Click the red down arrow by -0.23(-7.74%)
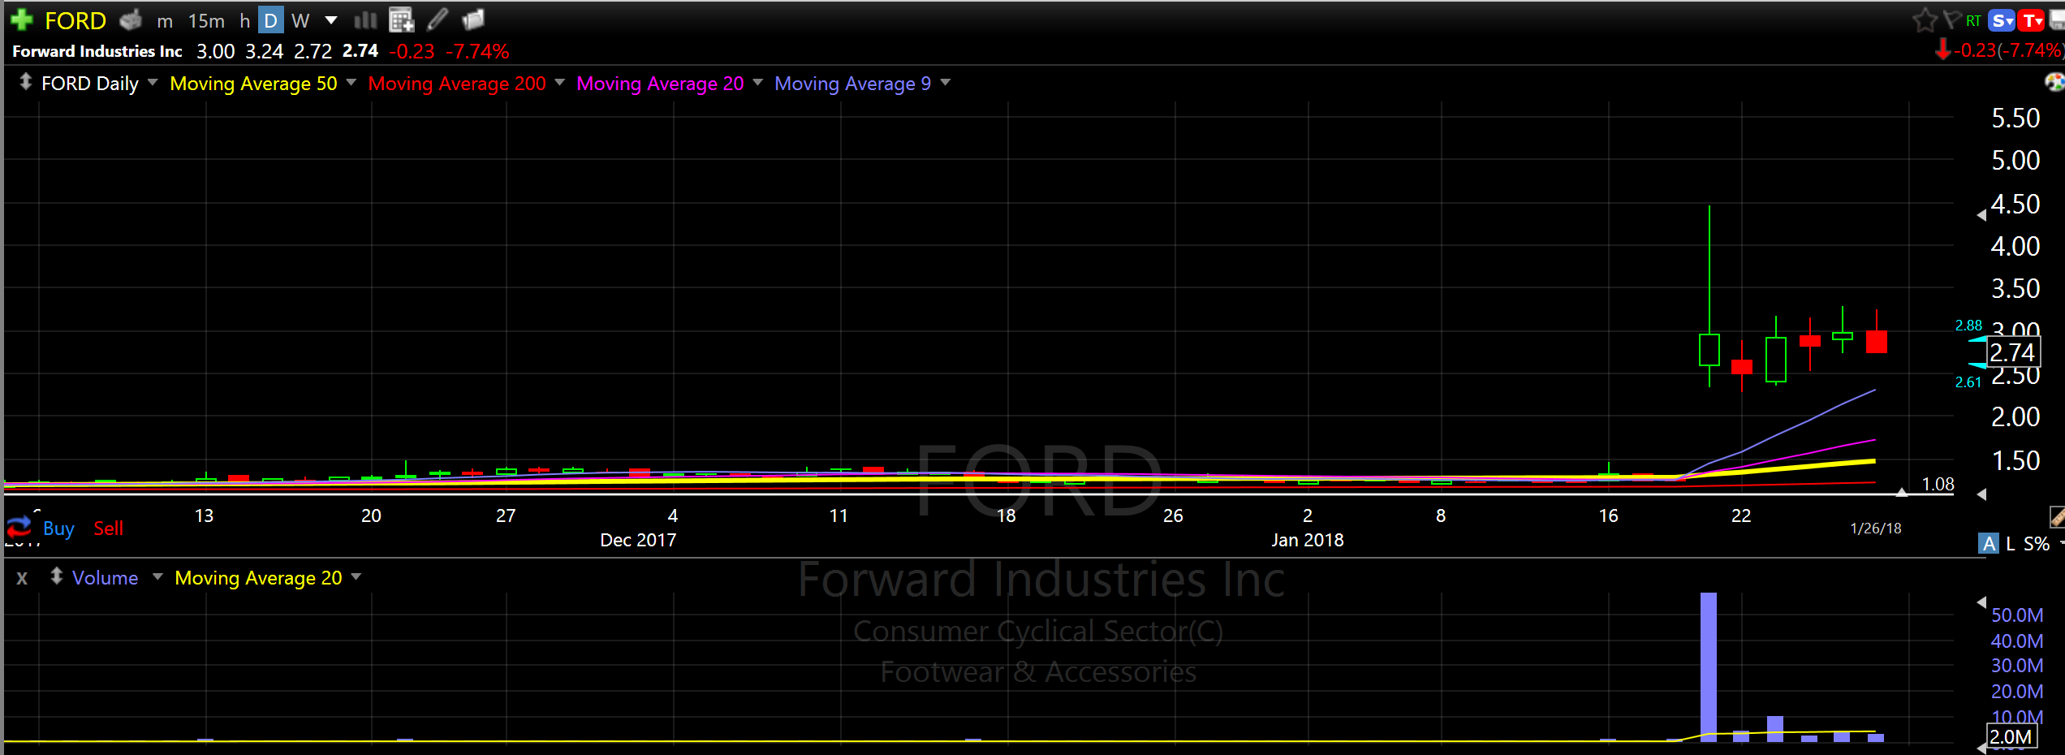 pos(1943,50)
